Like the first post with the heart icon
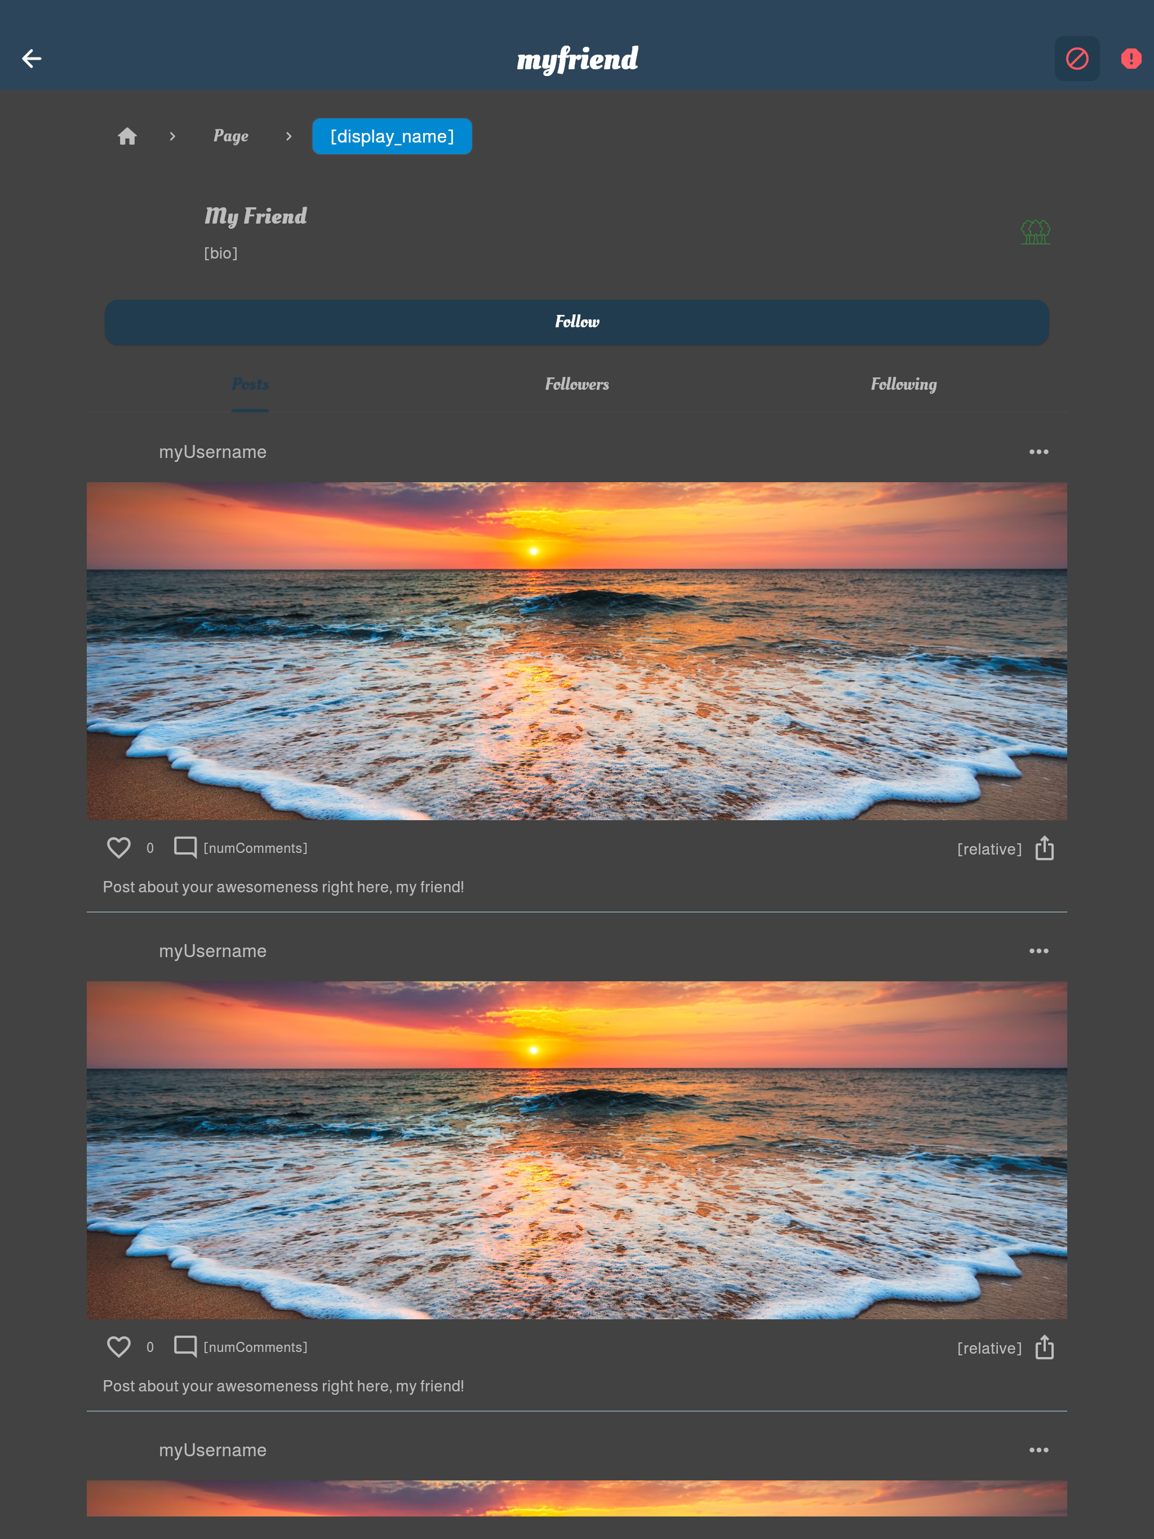This screenshot has height=1539, width=1154. click(119, 847)
